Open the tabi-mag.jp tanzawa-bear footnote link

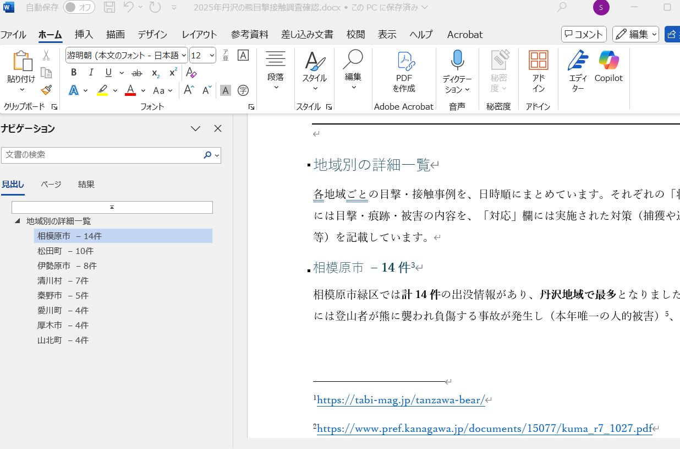[x=401, y=400]
